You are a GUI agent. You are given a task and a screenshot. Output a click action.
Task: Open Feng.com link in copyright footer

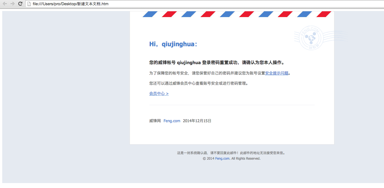[222, 159]
